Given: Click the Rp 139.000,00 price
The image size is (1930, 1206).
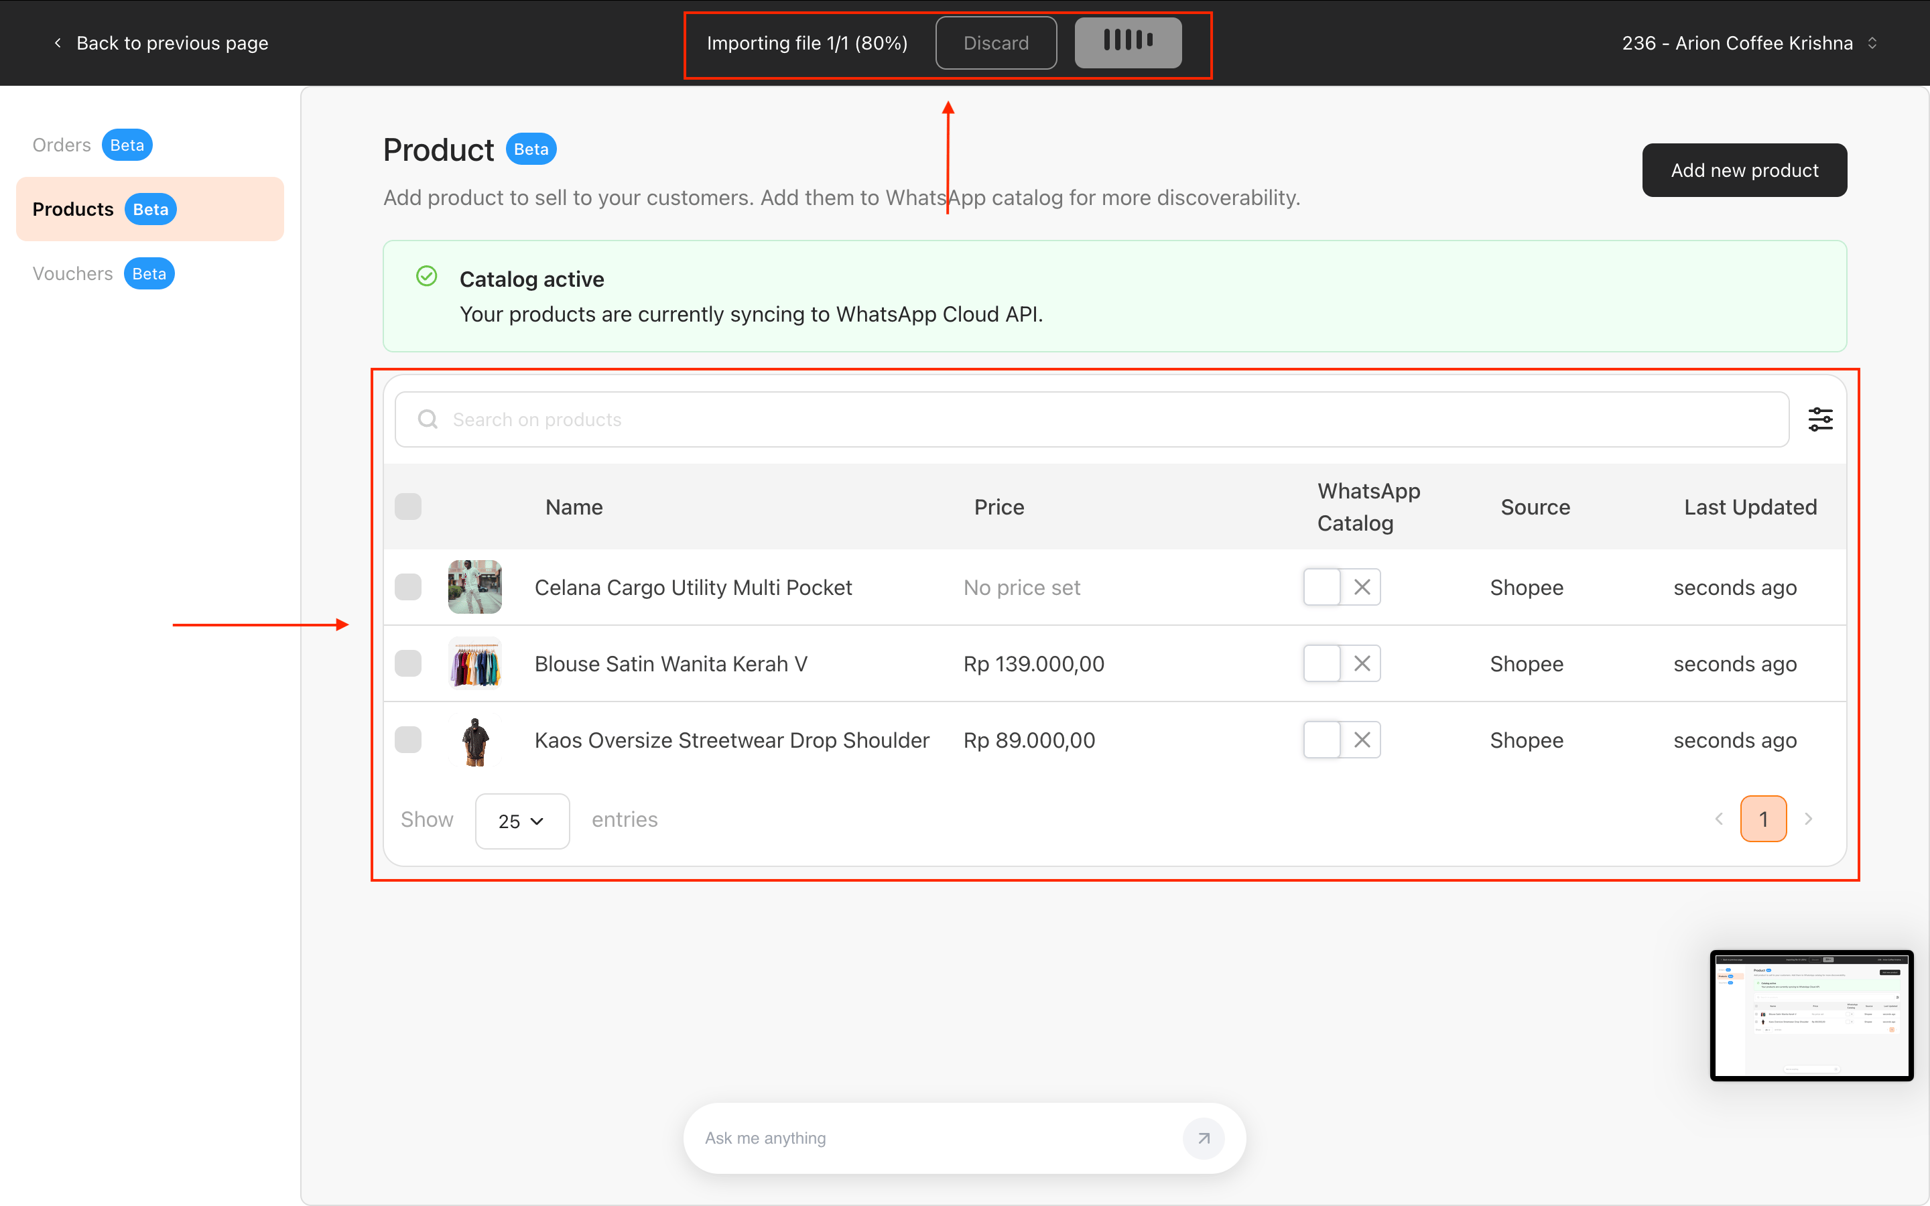Looking at the screenshot, I should tap(1033, 665).
